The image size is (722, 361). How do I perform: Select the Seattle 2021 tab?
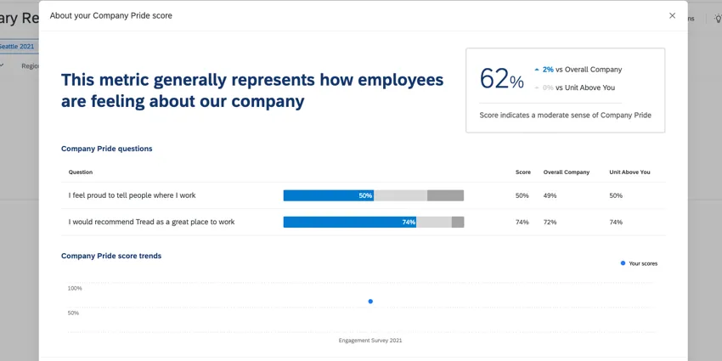[x=17, y=46]
